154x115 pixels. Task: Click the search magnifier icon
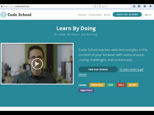(x=100, y=6)
